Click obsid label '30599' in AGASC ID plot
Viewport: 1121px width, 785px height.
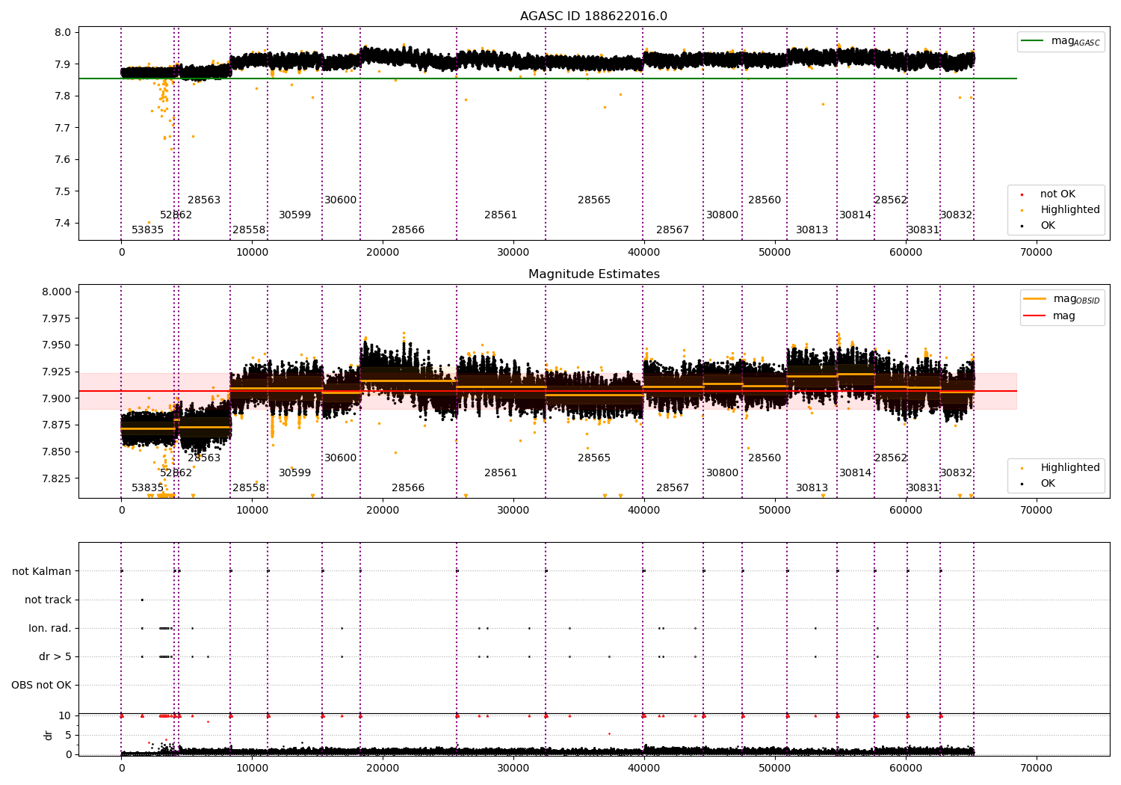point(295,215)
